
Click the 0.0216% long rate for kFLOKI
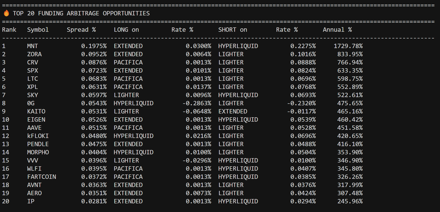pyautogui.click(x=199, y=136)
